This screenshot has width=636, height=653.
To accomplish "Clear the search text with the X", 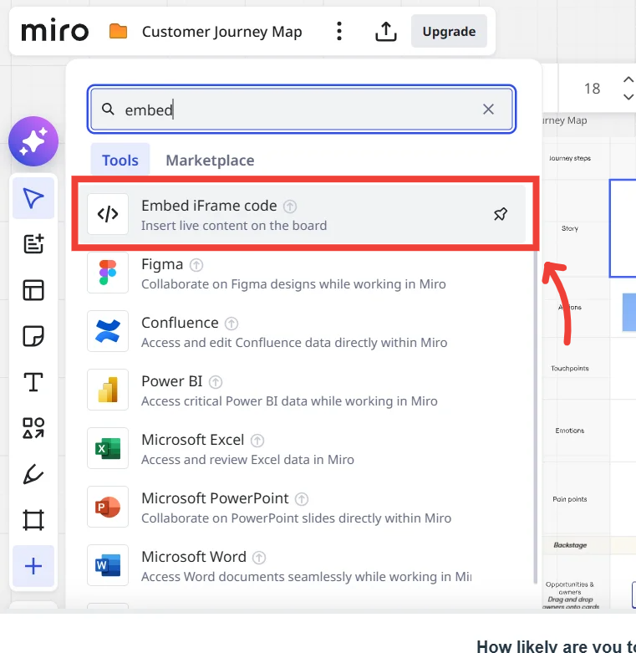I will pos(488,110).
